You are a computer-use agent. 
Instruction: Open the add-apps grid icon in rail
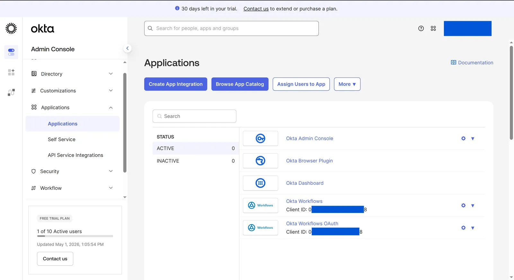click(x=11, y=72)
